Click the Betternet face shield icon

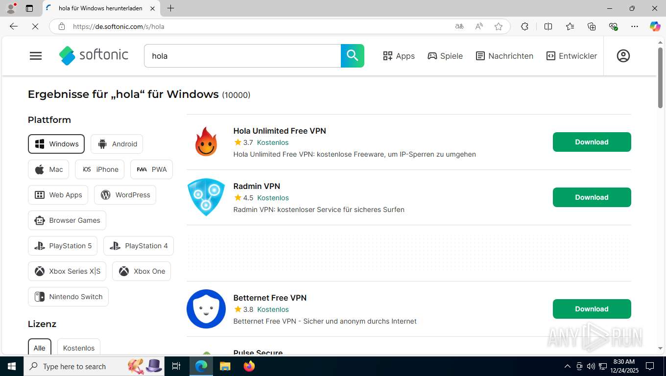pos(206,309)
